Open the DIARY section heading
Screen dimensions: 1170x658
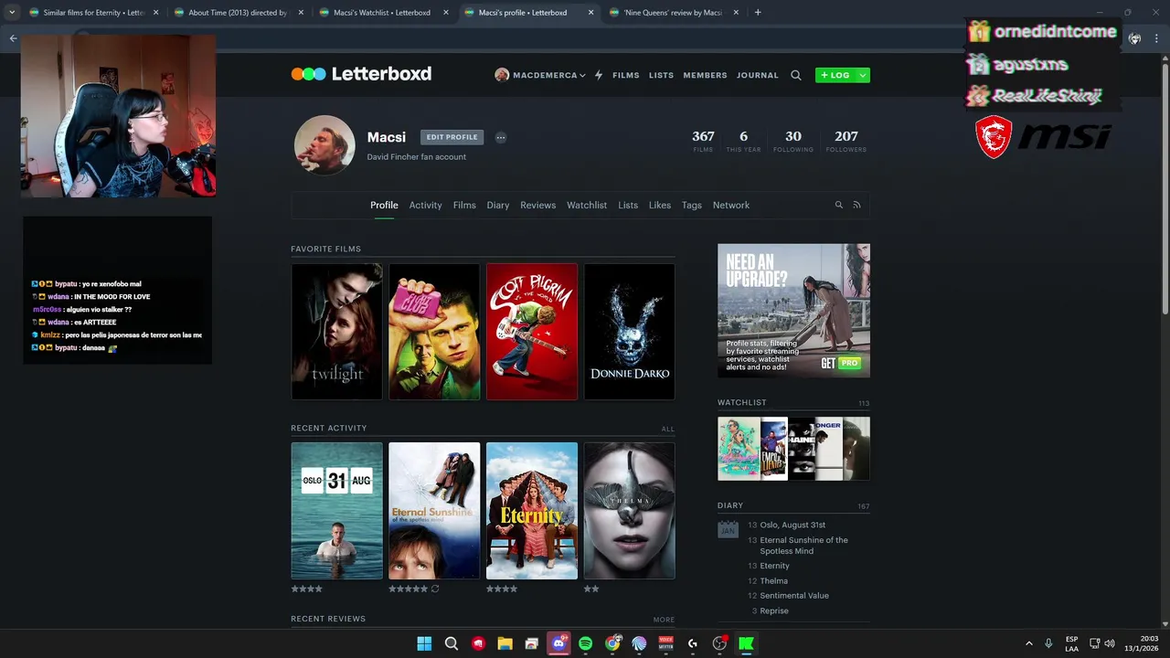[730, 505]
